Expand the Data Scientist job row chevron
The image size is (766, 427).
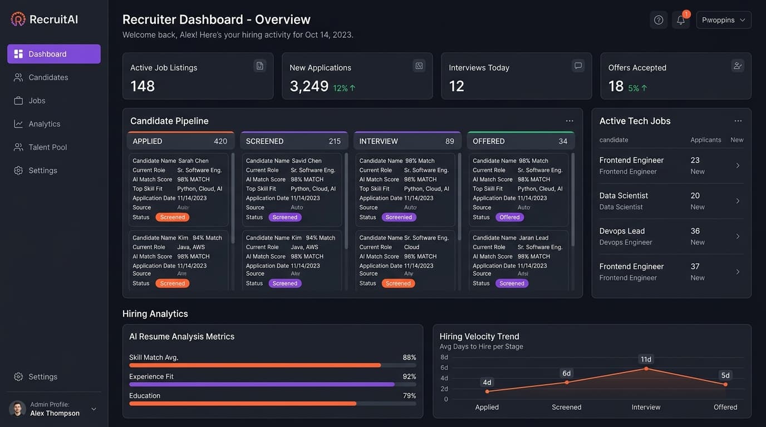[x=738, y=201]
